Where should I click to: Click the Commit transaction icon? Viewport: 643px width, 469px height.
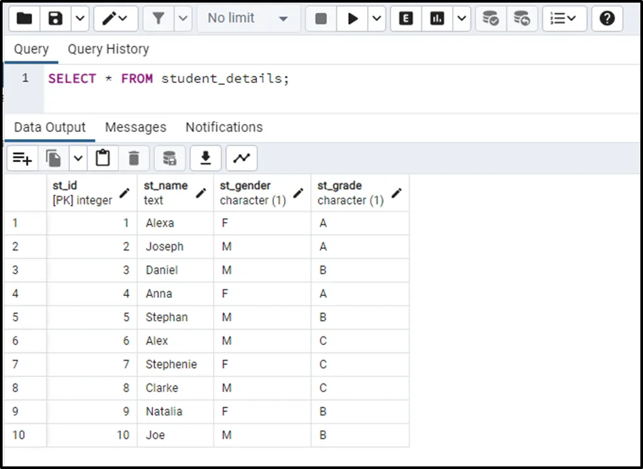(x=491, y=19)
